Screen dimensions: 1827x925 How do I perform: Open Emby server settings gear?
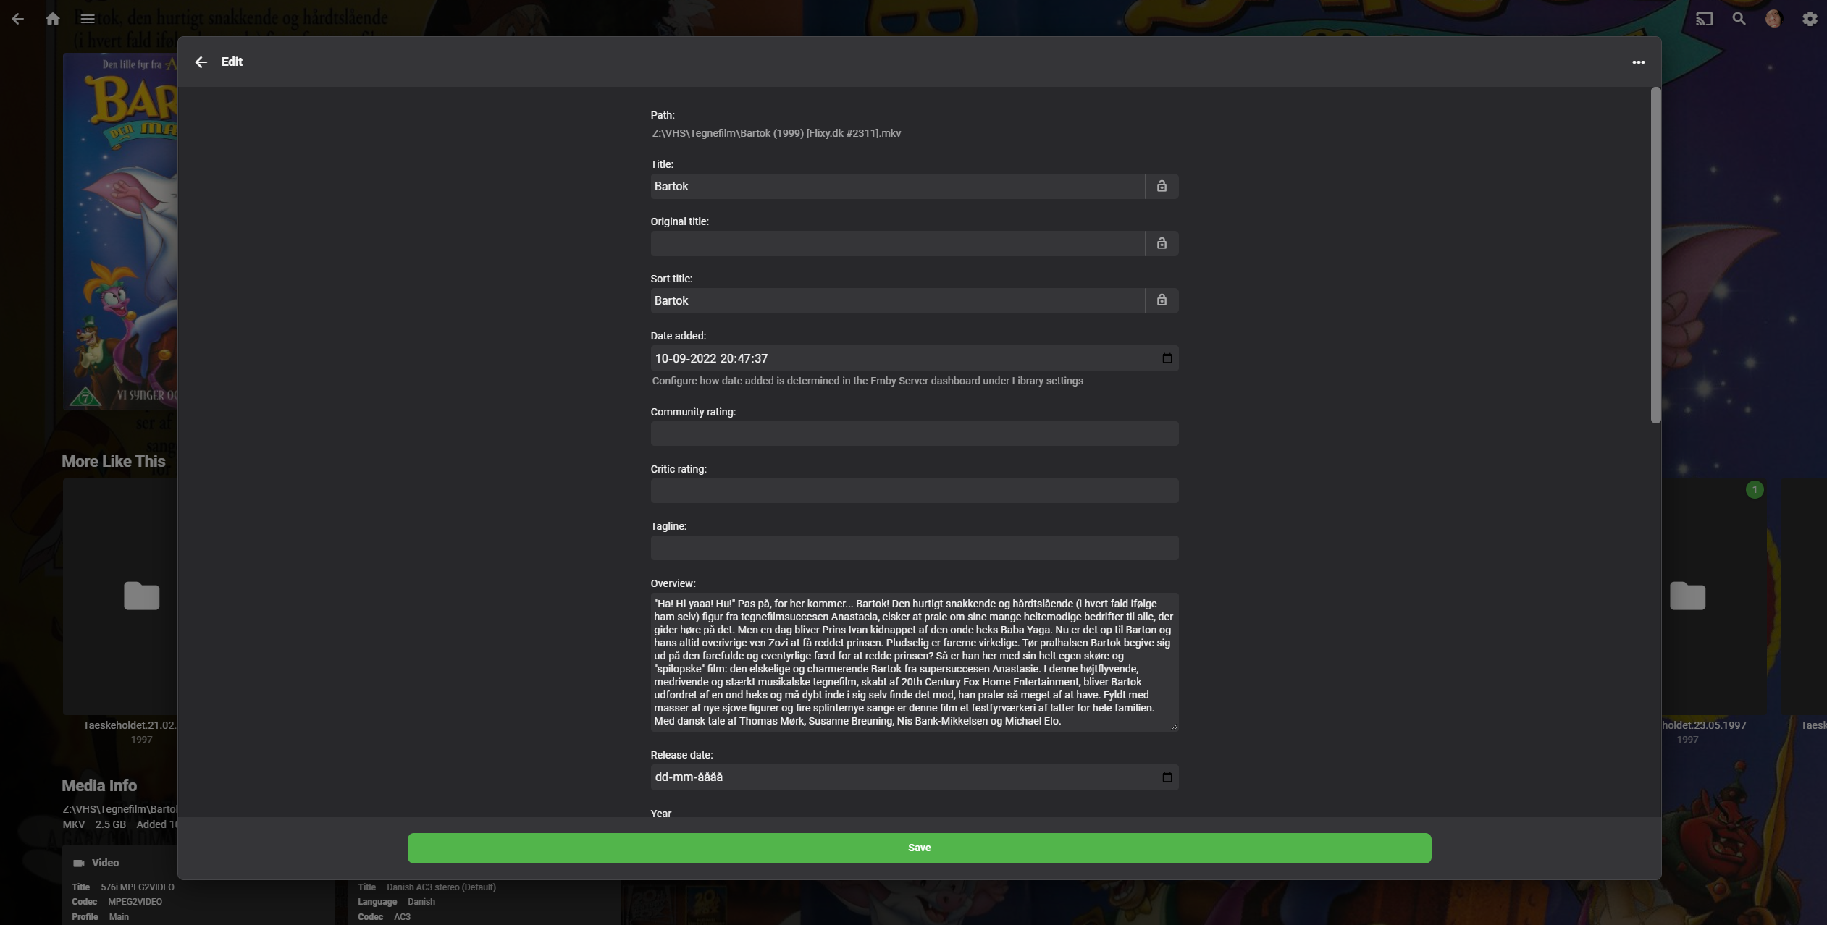(1810, 18)
